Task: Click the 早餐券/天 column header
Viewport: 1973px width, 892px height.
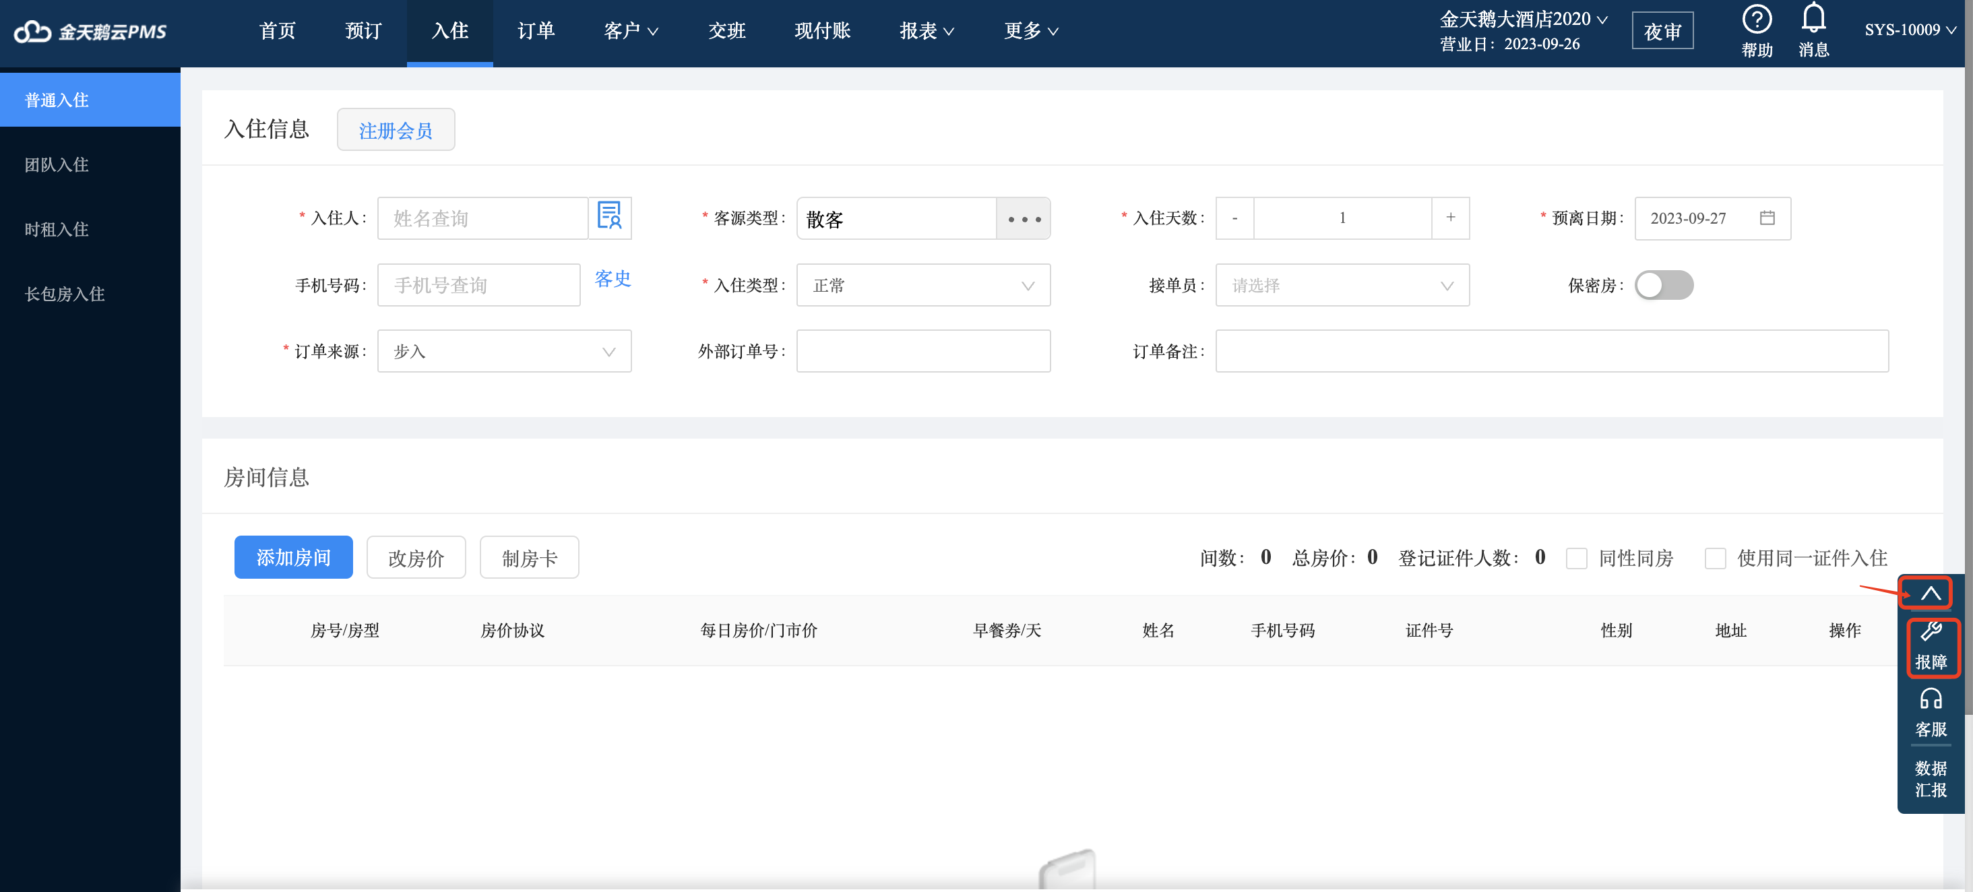Action: coord(1007,630)
